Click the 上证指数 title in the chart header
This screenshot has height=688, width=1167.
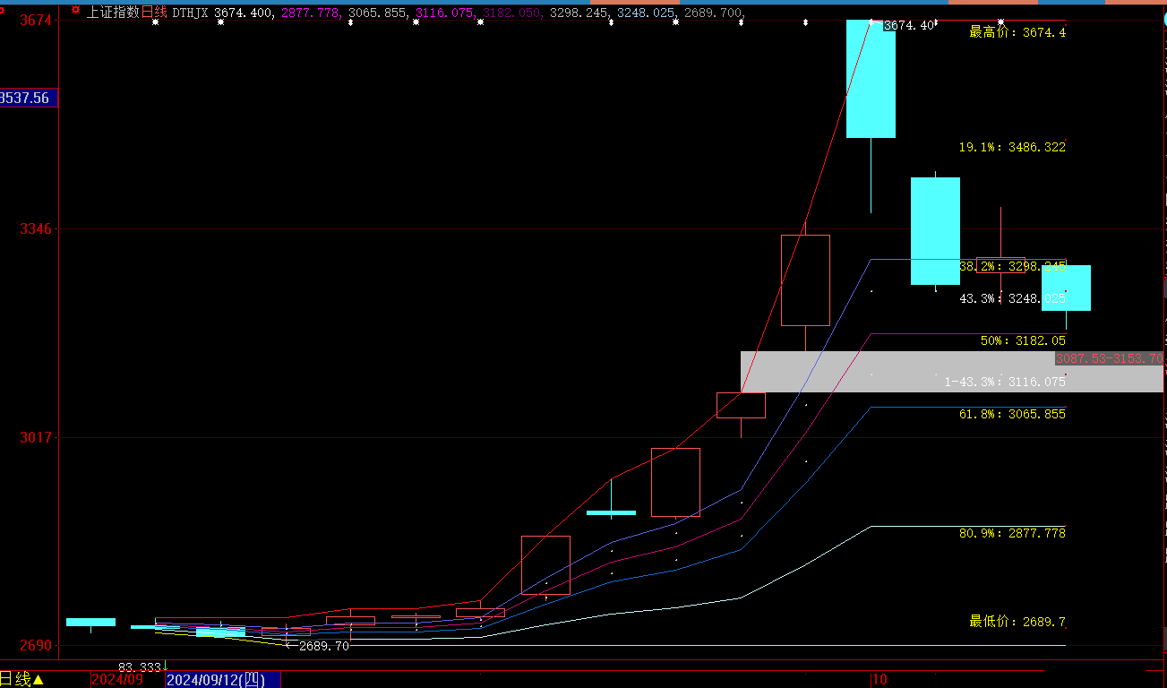(x=113, y=13)
